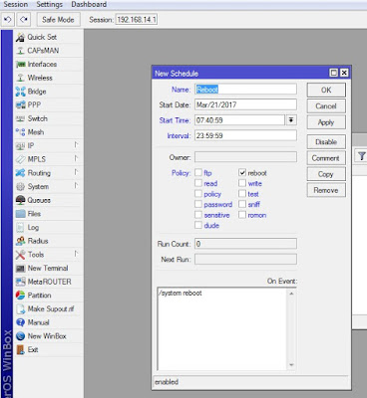Click the Remove button
This screenshot has width=367, height=398.
(x=326, y=190)
